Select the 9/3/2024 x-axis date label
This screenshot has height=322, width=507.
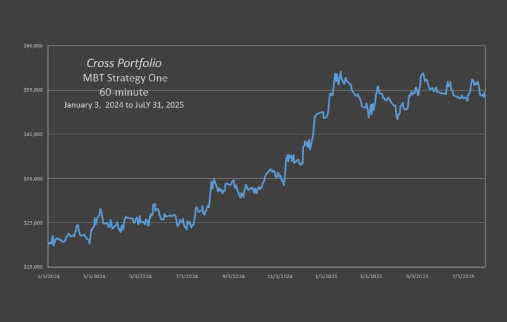tap(233, 276)
